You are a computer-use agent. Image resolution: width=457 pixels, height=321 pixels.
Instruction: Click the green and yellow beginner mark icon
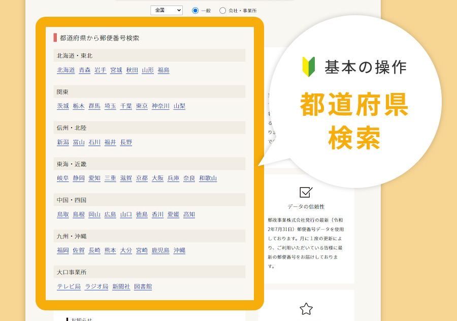309,67
